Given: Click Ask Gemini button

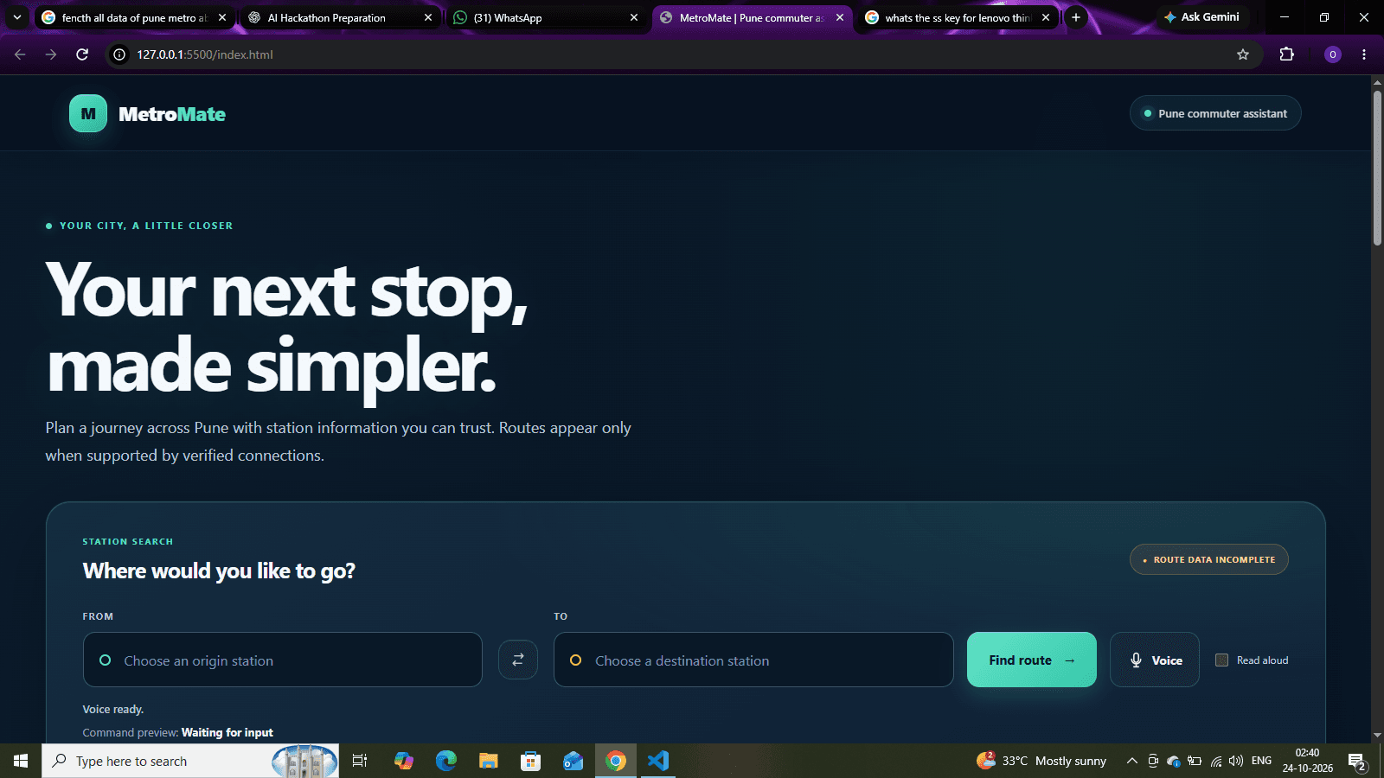Looking at the screenshot, I should point(1202,17).
